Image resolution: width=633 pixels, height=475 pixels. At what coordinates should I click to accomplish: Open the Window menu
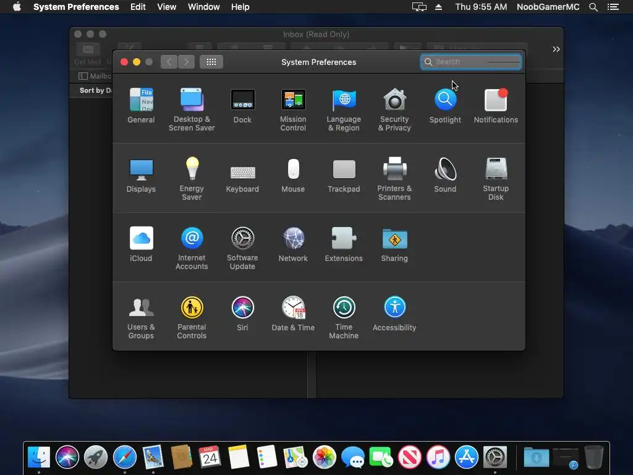204,7
